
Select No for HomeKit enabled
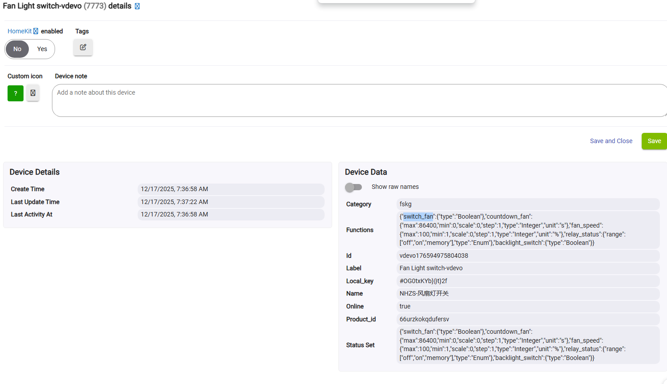[x=17, y=49]
